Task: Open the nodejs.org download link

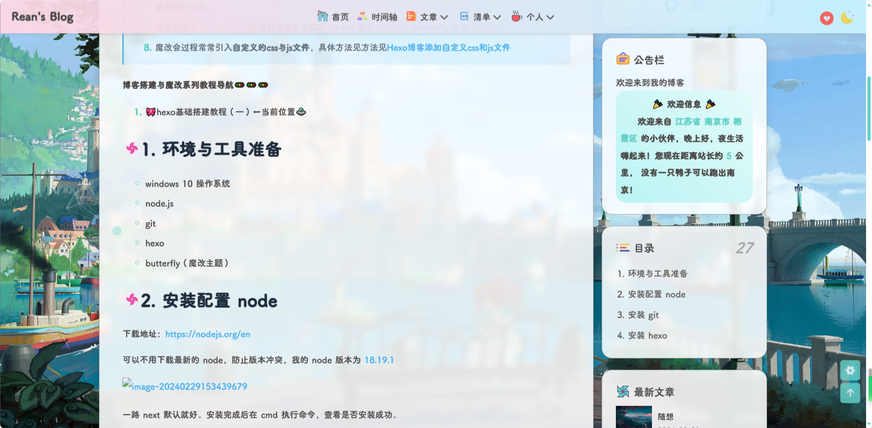Action: pyautogui.click(x=207, y=334)
